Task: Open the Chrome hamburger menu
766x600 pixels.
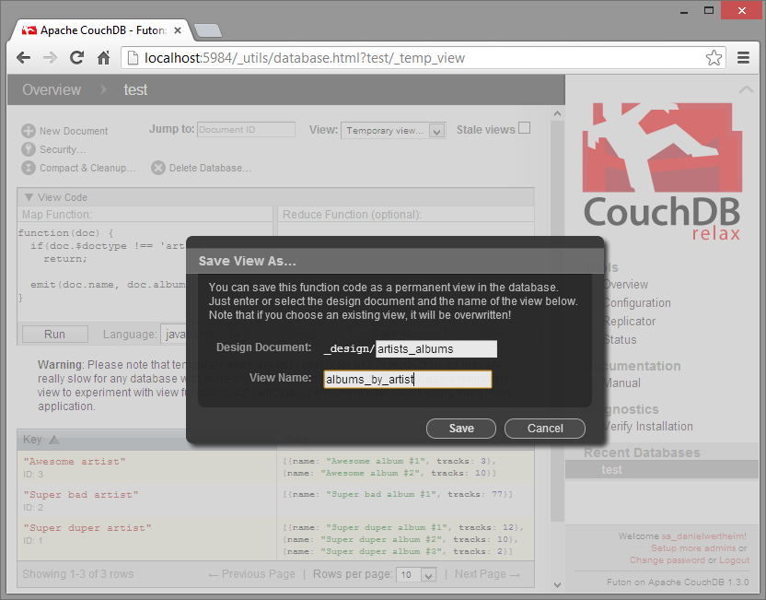Action: point(744,58)
